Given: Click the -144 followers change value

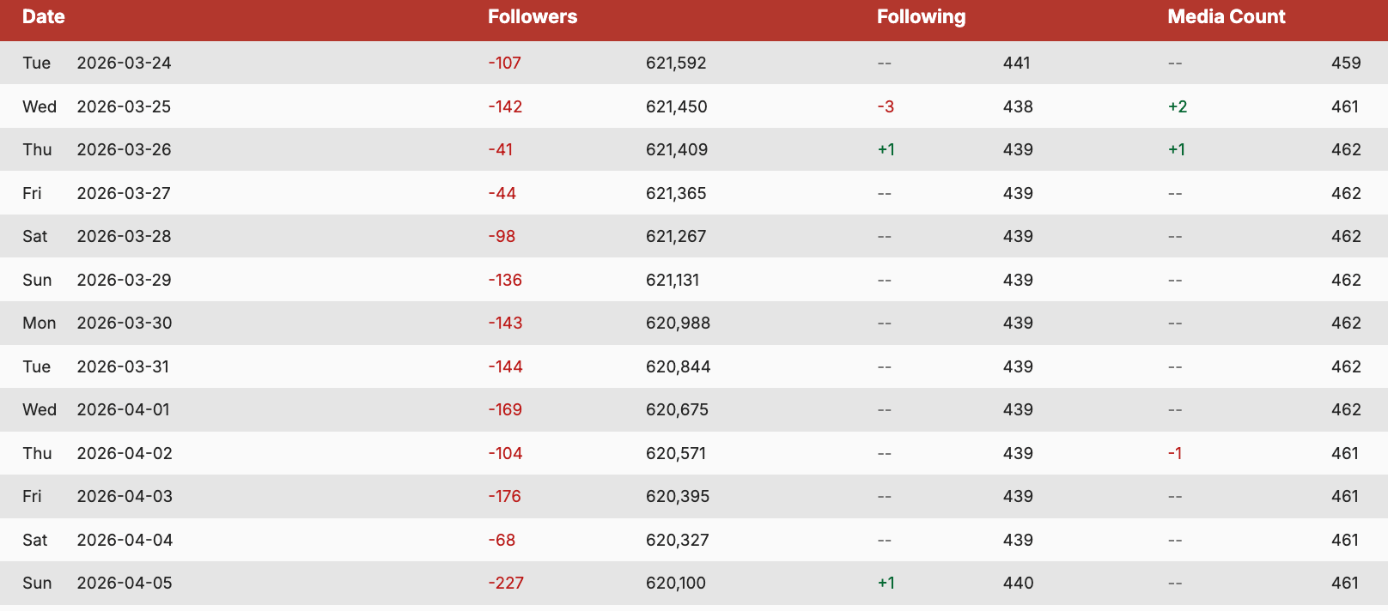Looking at the screenshot, I should 505,366.
